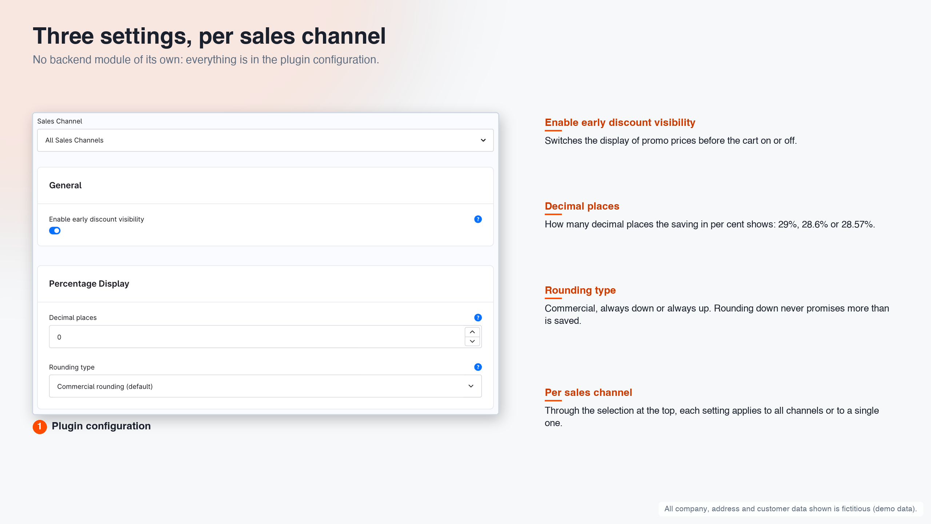Click the 'Plugin configuration' caption
This screenshot has width=931, height=524.
point(101,426)
